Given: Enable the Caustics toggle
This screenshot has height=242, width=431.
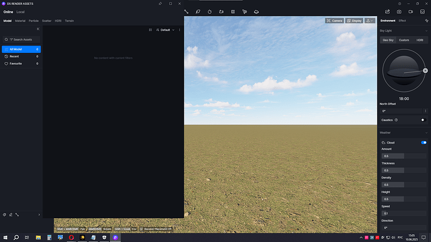Looking at the screenshot, I should coord(424,120).
